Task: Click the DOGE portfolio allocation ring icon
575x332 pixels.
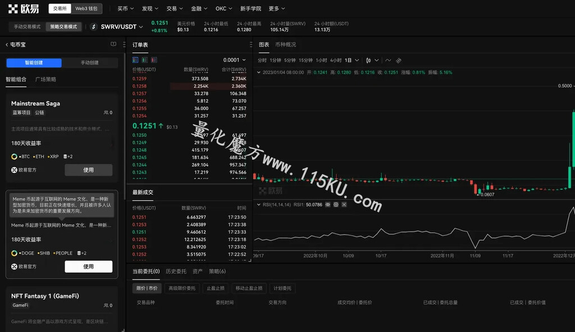Action: tap(14, 253)
